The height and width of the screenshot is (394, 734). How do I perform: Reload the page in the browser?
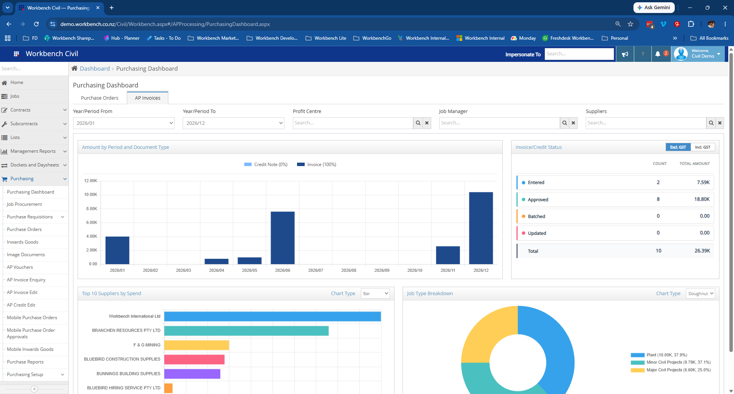(x=36, y=24)
